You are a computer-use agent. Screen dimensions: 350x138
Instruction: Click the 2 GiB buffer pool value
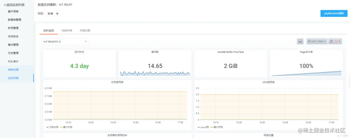[x=231, y=66]
